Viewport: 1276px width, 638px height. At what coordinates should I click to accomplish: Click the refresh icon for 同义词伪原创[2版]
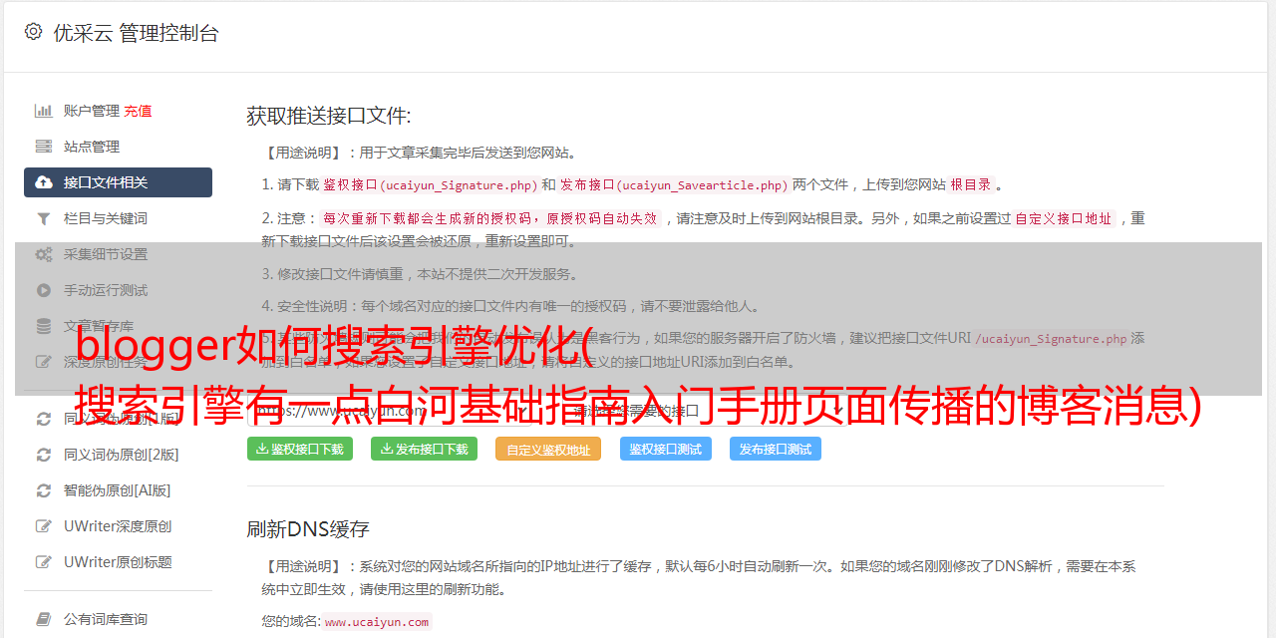(44, 455)
